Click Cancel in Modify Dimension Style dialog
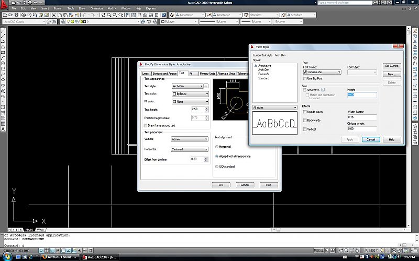 coord(245,185)
